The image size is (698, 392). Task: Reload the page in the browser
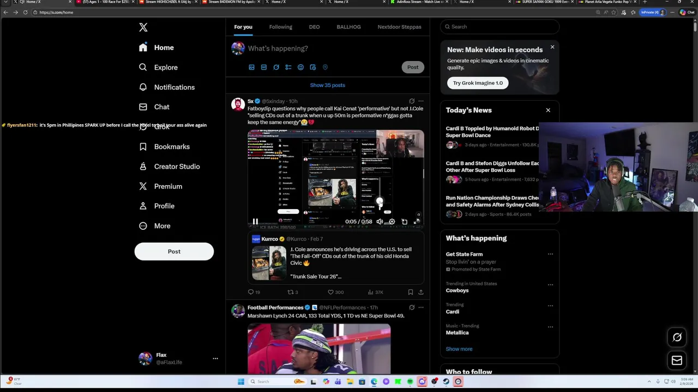pyautogui.click(x=25, y=12)
